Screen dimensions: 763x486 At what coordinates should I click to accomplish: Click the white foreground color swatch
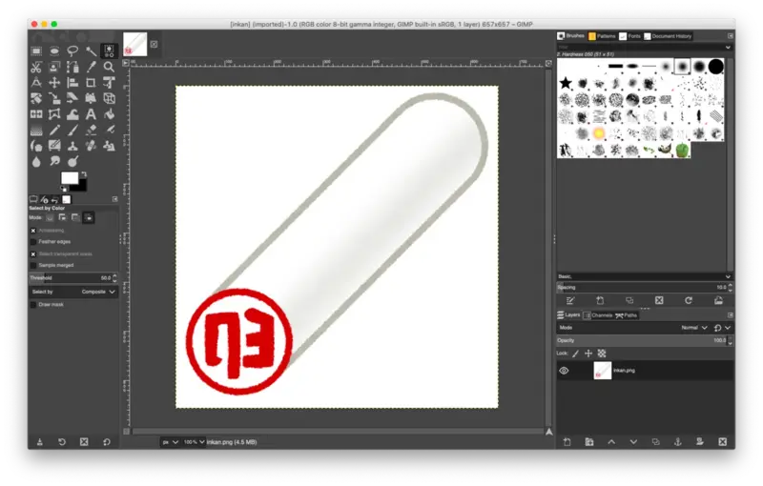click(69, 178)
